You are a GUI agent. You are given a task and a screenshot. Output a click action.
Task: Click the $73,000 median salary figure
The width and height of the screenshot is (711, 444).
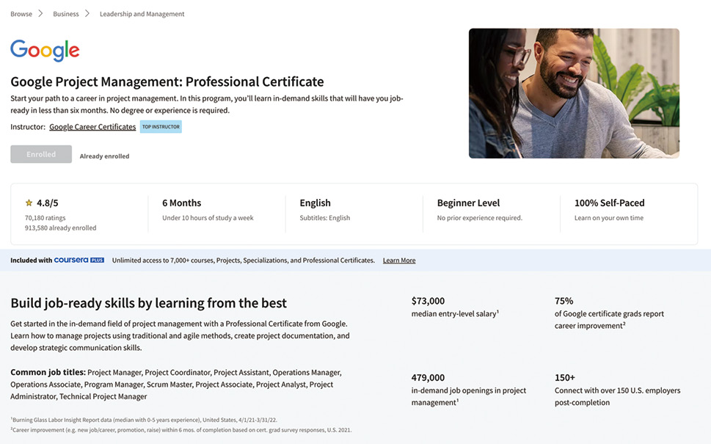428,301
